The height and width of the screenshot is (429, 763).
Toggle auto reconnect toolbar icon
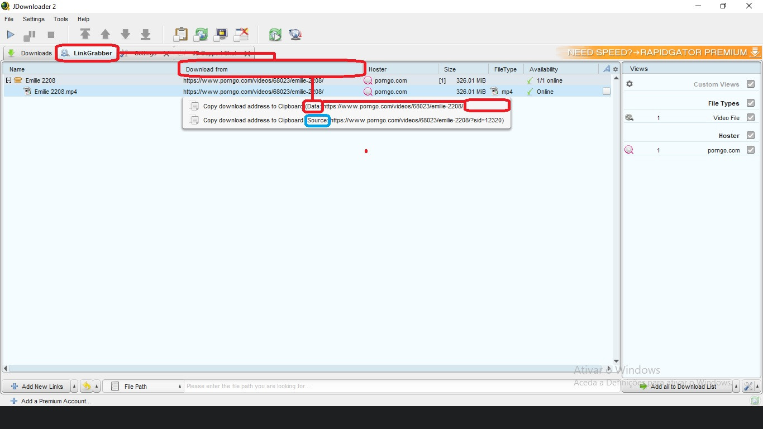click(201, 35)
